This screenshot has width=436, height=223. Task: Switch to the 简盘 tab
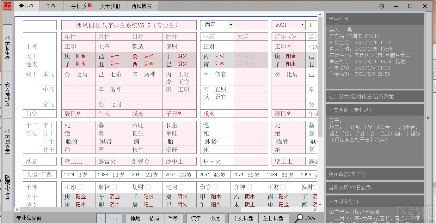pos(51,6)
